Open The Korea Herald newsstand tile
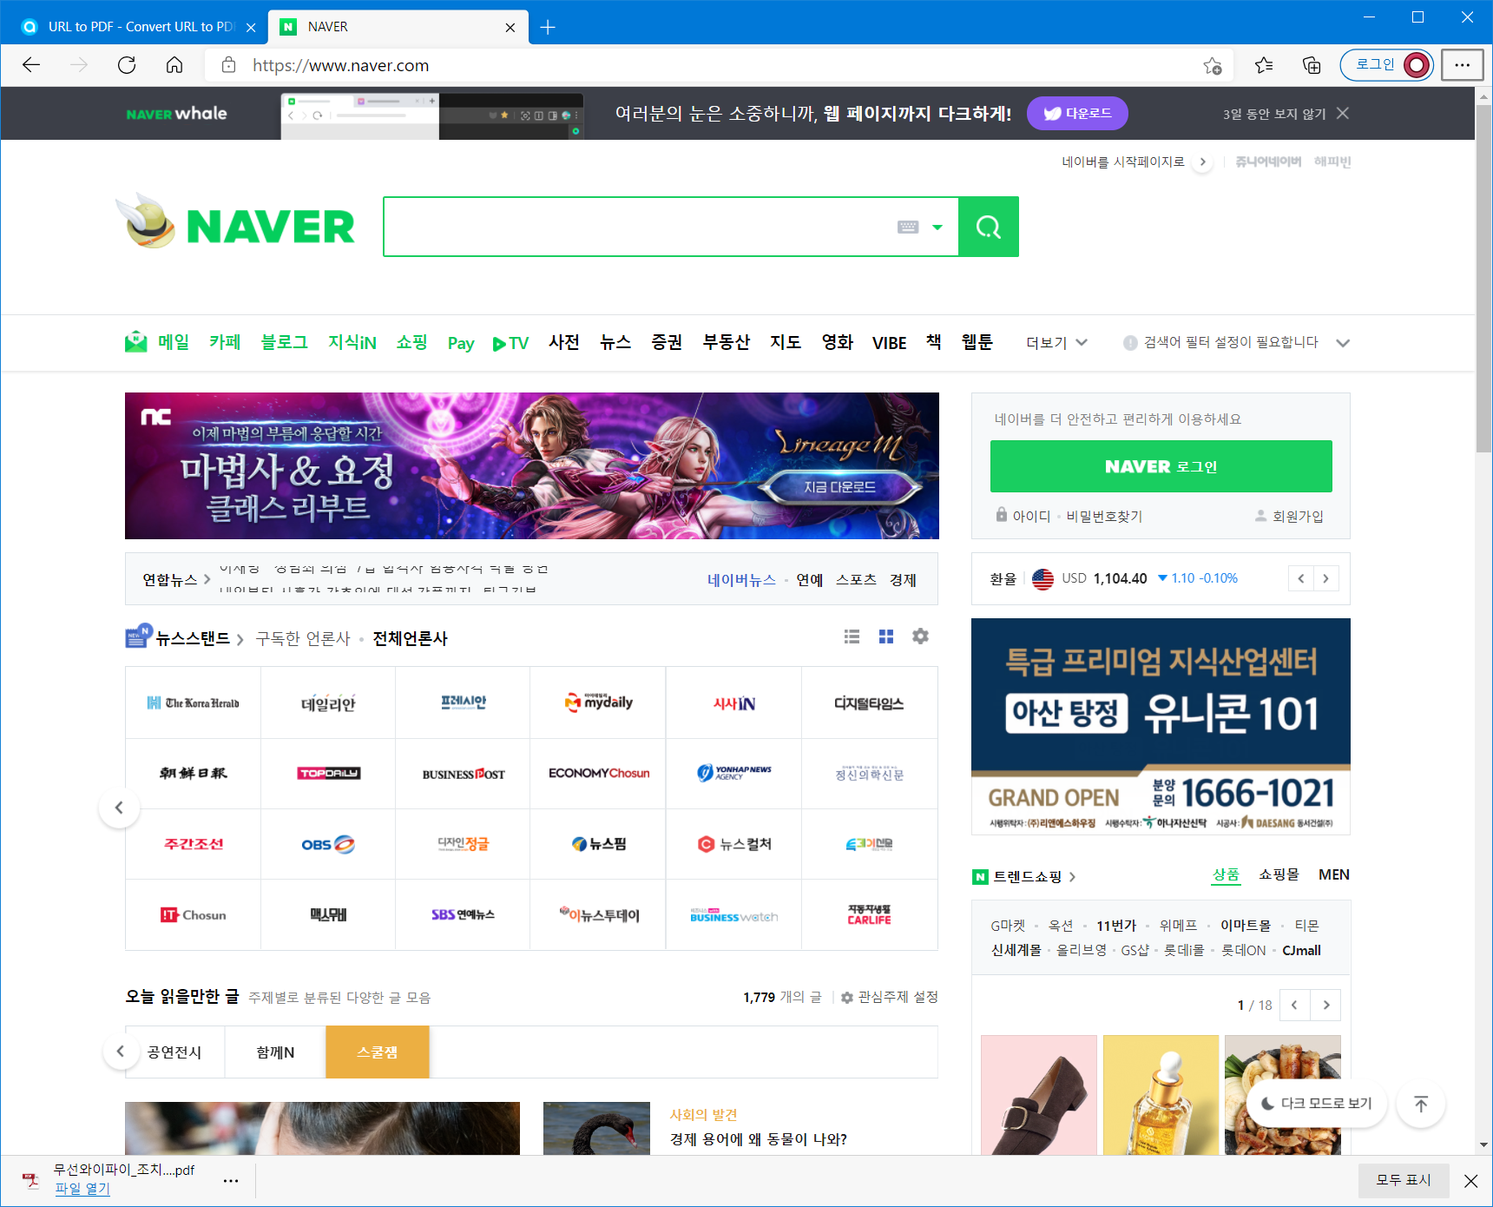 pyautogui.click(x=193, y=702)
